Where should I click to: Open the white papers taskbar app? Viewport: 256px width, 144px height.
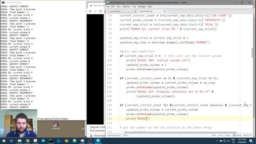tap(82, 141)
